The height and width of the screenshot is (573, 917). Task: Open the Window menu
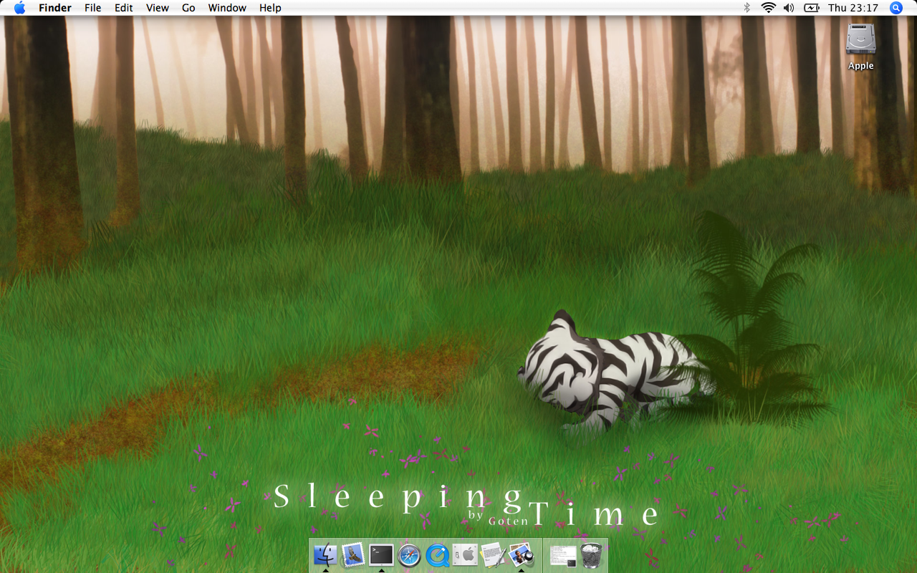coord(227,8)
